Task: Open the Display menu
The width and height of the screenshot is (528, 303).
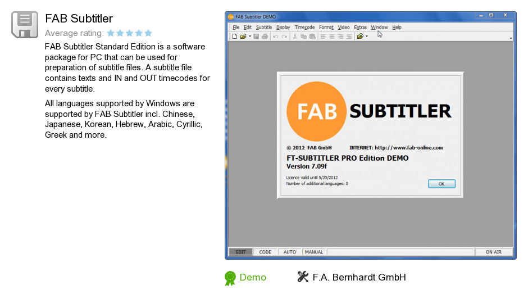Action: point(283,28)
